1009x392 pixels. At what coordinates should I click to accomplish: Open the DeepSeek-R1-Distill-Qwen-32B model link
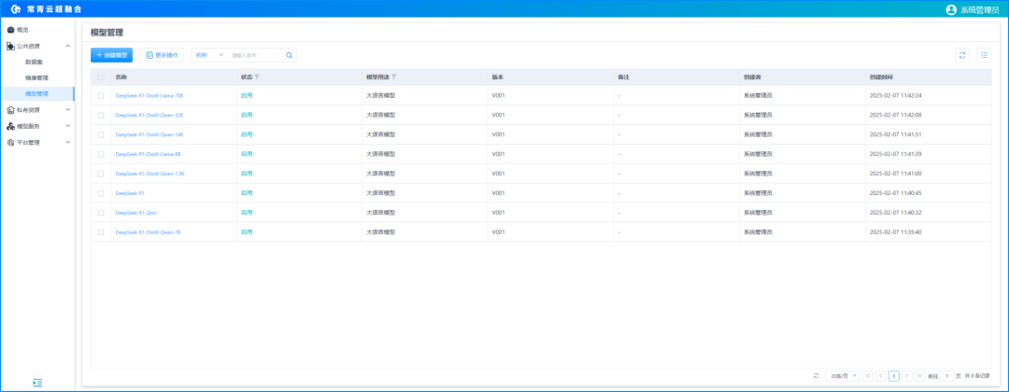coord(149,115)
